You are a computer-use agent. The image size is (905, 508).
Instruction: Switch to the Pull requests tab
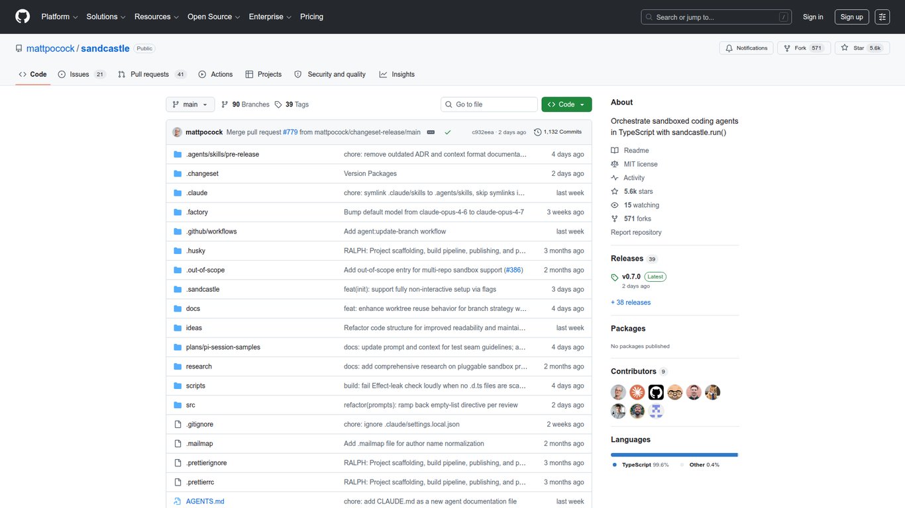pyautogui.click(x=152, y=75)
